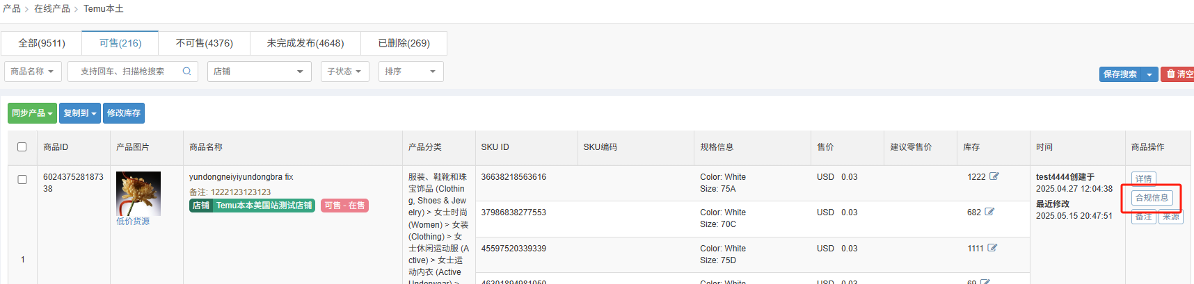Switch to the 不可售(4376) tab
The image size is (1194, 284).
[205, 43]
